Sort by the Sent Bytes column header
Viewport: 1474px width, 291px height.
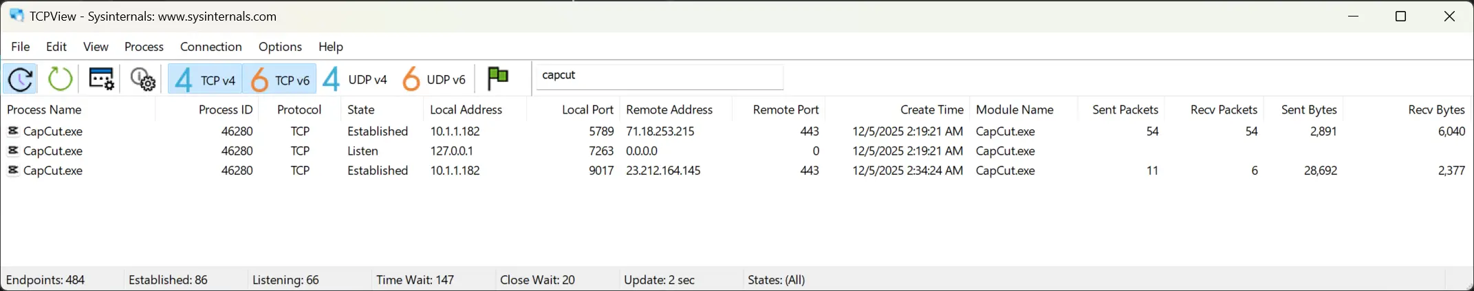click(x=1309, y=109)
